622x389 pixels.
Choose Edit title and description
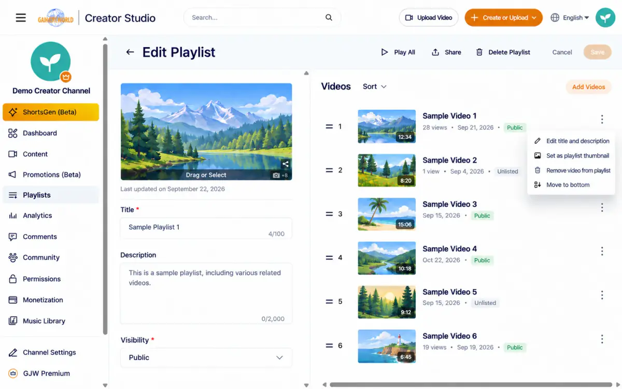(571, 141)
